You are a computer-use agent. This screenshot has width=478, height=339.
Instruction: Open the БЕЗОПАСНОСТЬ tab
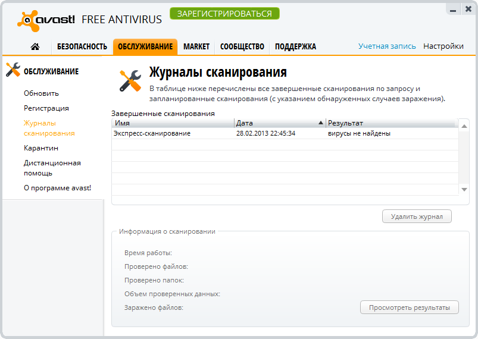(x=82, y=46)
